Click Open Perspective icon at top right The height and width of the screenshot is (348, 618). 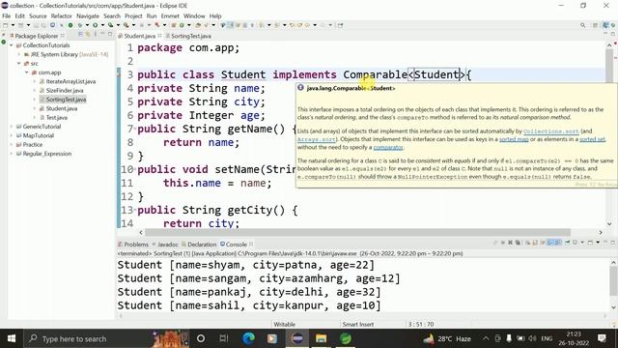[x=595, y=25]
